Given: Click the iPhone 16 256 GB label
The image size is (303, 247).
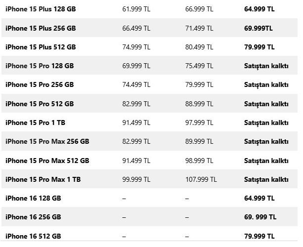Looking at the screenshot, I should point(34,217).
